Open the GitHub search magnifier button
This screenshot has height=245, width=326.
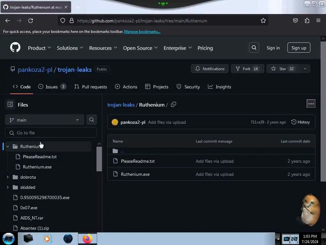pos(254,48)
